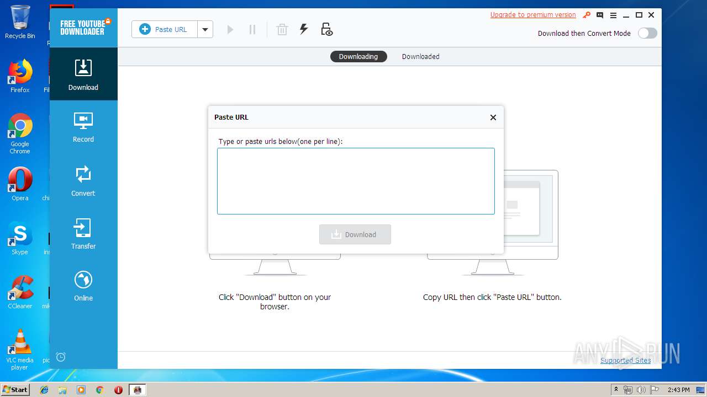Image resolution: width=707 pixels, height=397 pixels.
Task: Open the Download section in sidebar
Action: click(83, 74)
